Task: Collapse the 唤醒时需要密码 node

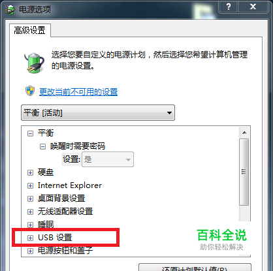Action: [x=42, y=146]
